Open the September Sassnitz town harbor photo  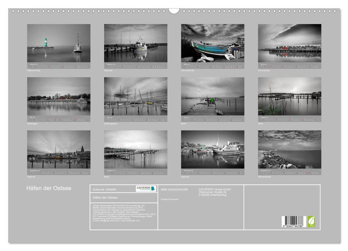coord(59,150)
